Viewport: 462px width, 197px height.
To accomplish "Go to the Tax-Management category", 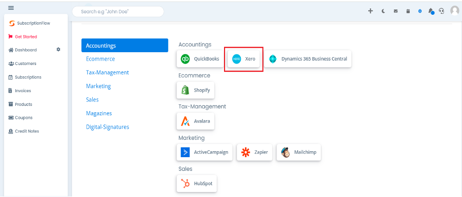I will click(x=107, y=72).
